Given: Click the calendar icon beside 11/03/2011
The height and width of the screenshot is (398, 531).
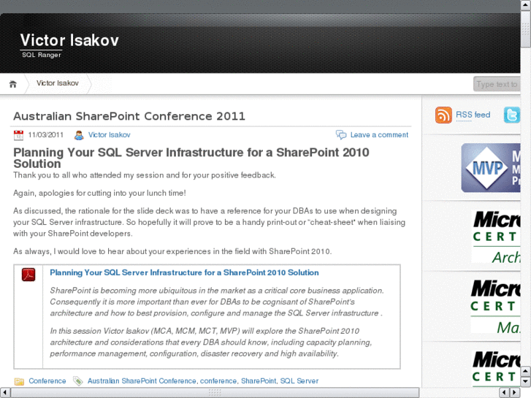Looking at the screenshot, I should pyautogui.click(x=19, y=135).
